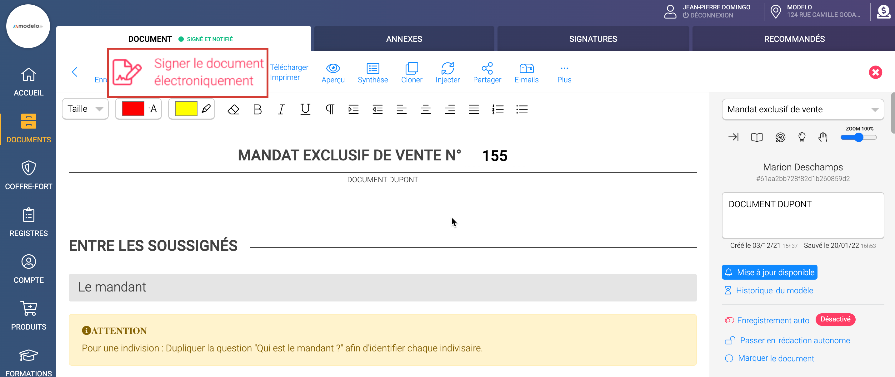
Task: Toggle Enregistrement auto switch
Action: [729, 321]
